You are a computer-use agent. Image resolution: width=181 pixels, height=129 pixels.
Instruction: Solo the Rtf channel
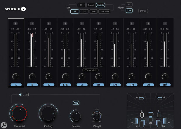165,24
